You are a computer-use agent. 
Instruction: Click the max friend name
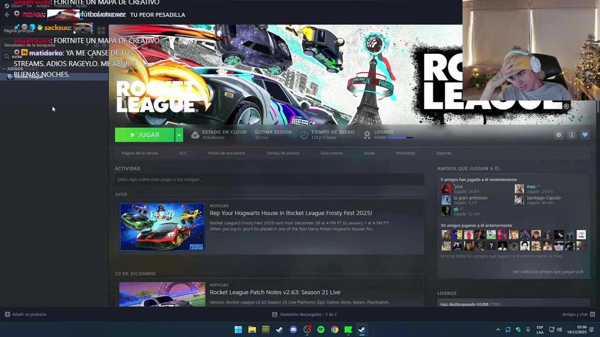tap(531, 186)
